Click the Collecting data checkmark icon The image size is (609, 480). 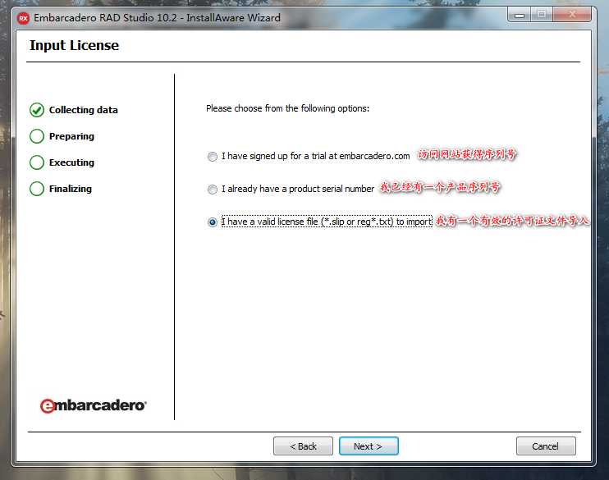37,110
